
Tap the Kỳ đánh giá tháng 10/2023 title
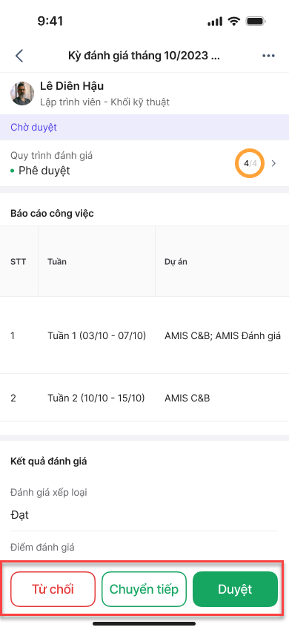tap(144, 56)
